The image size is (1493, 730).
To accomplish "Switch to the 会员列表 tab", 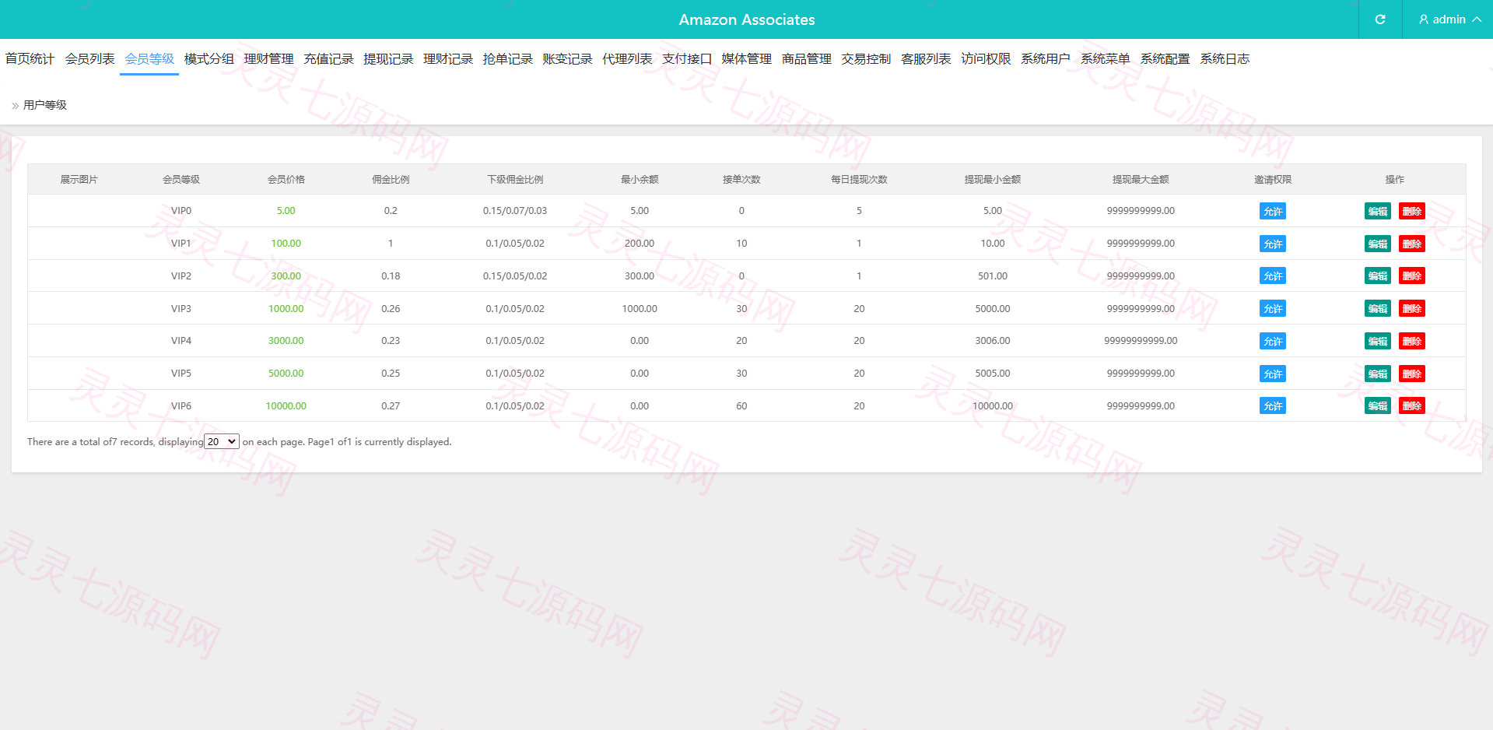I will pos(89,59).
